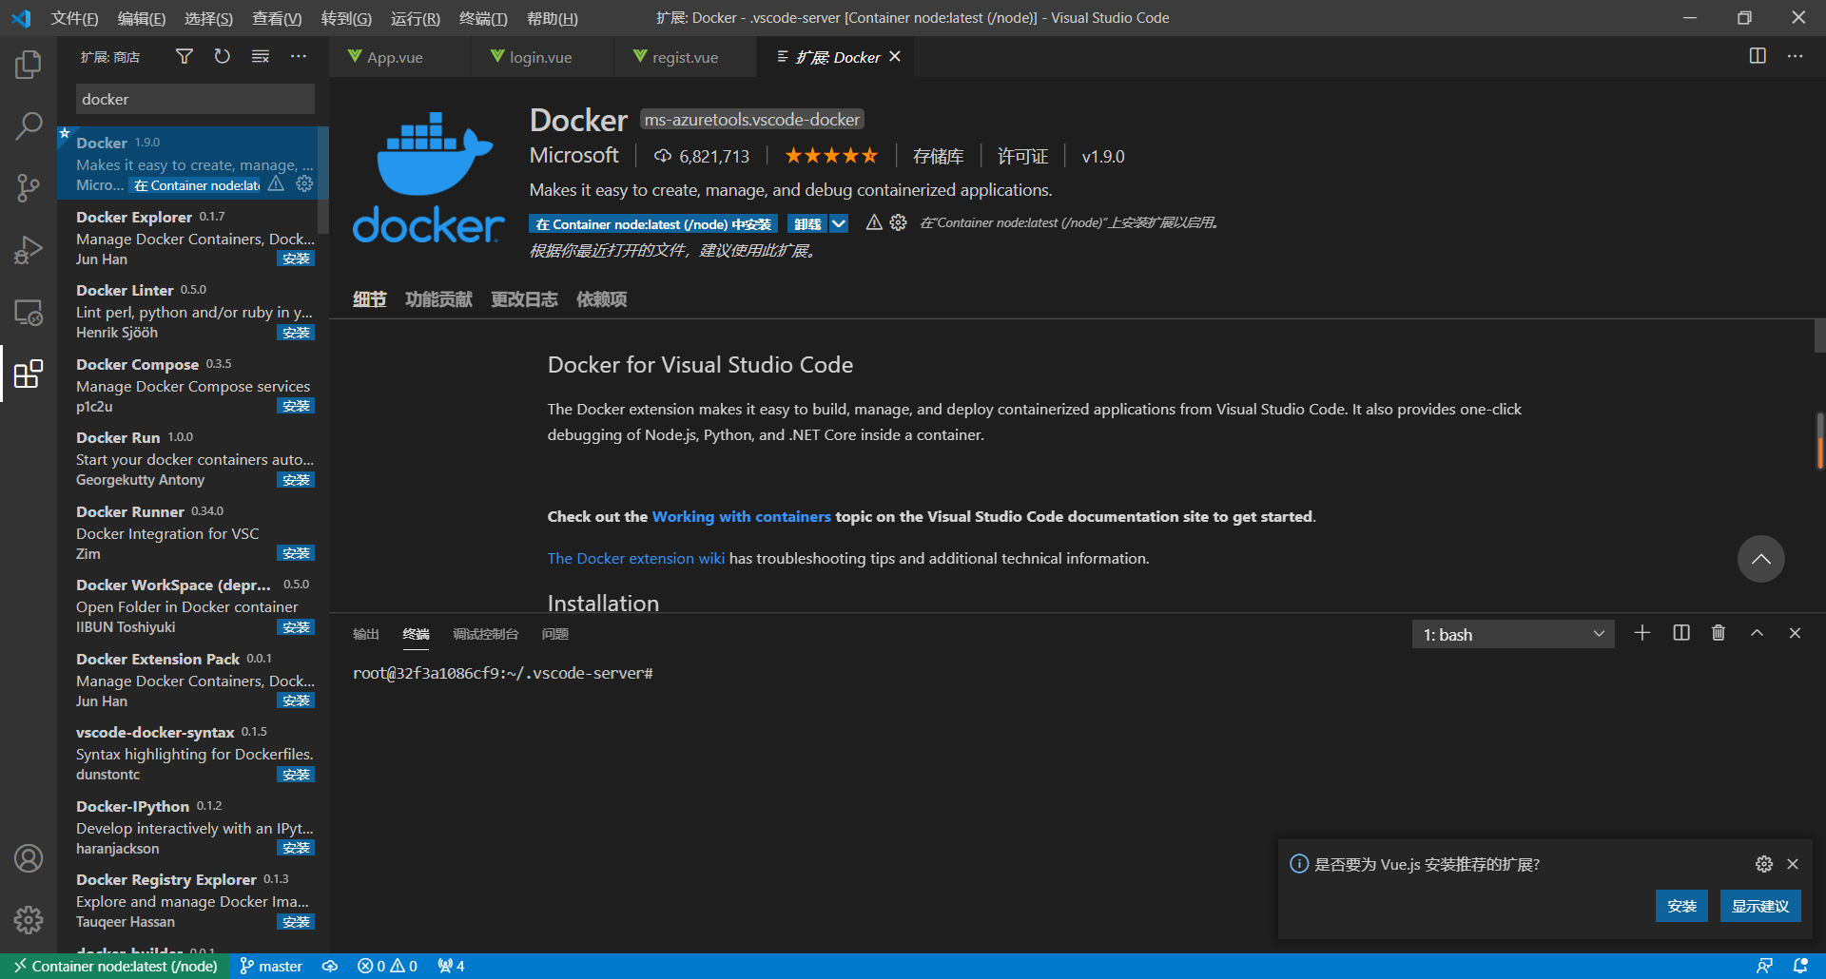The width and height of the screenshot is (1826, 979).
Task: Click Container node:latest remote indicator in status bar
Action: (115, 966)
